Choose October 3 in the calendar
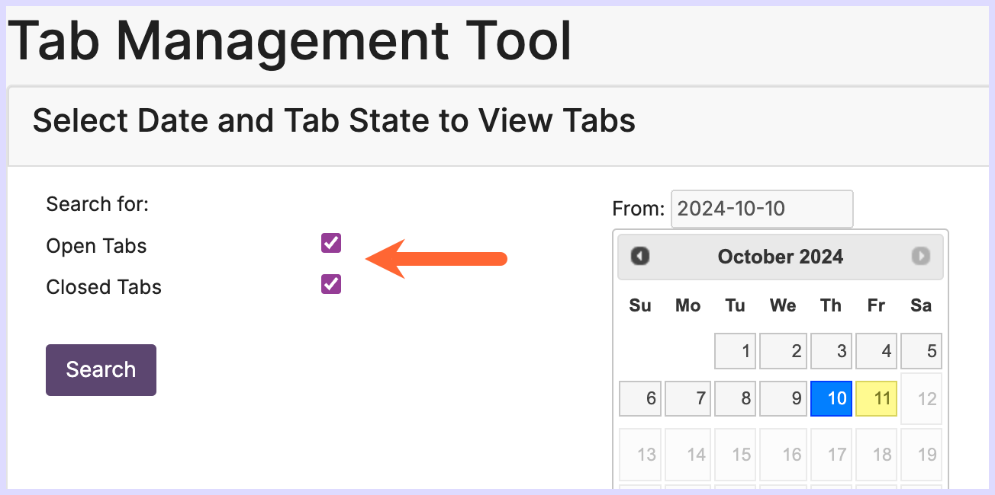This screenshot has height=495, width=995. click(x=831, y=351)
